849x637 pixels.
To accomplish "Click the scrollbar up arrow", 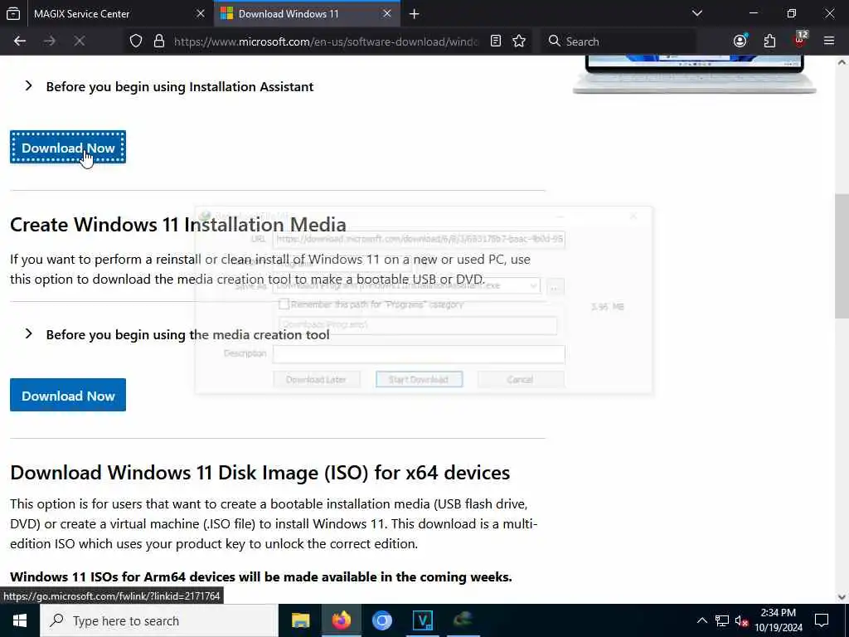I will pos(842,62).
